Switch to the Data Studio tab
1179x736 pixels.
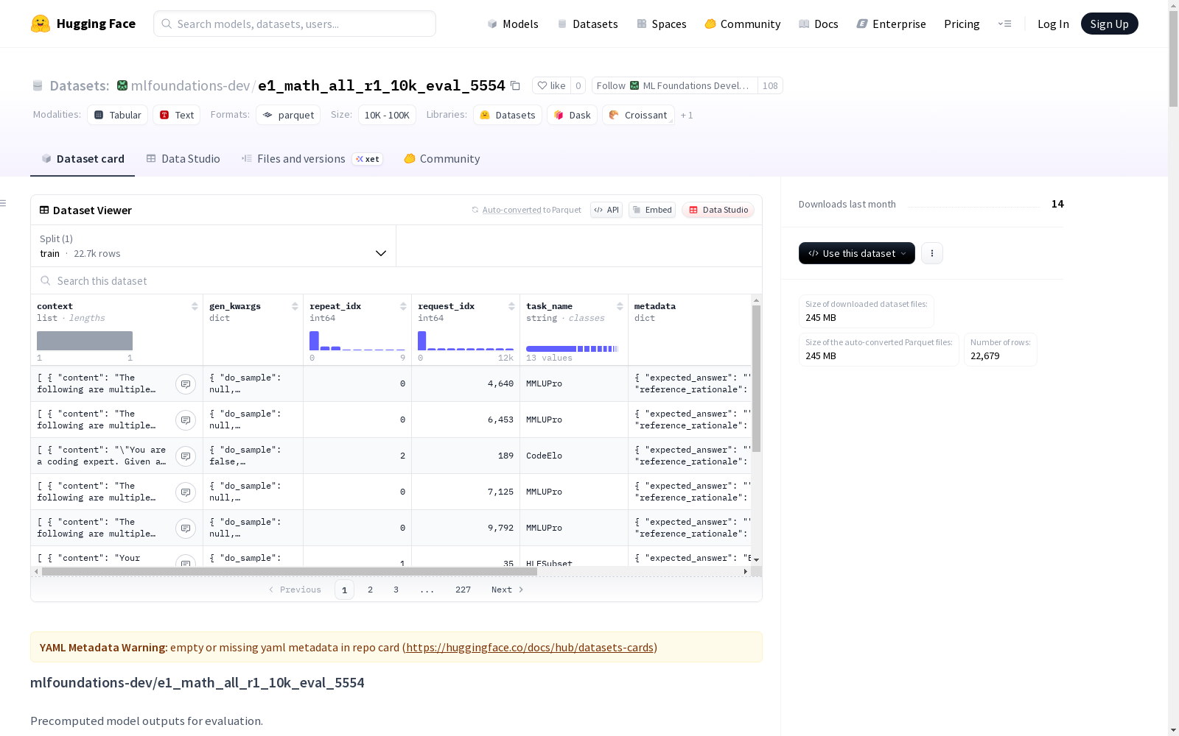183,159
